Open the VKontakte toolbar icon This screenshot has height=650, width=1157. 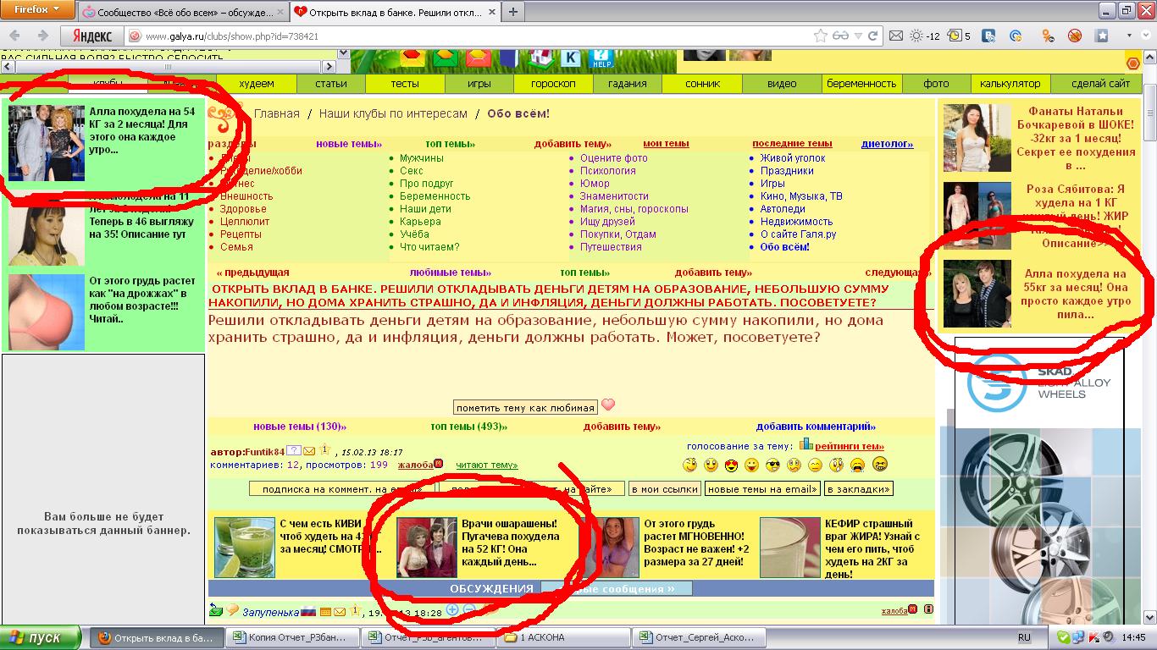click(988, 36)
